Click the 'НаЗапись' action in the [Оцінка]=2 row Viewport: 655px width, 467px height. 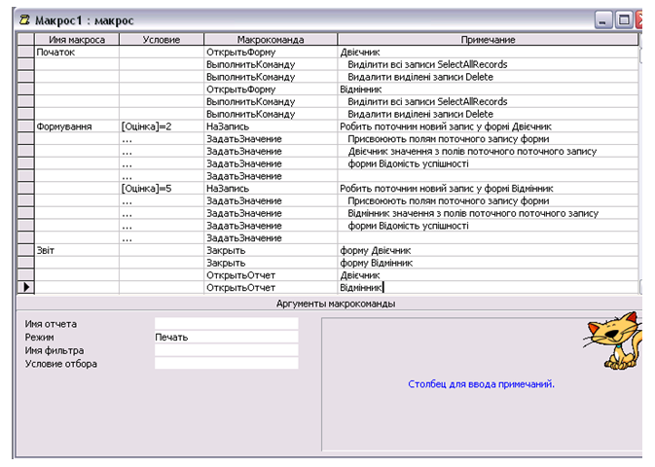[x=271, y=126]
